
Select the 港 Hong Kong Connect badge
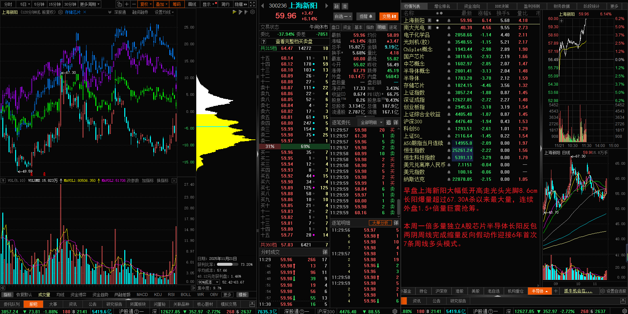(344, 6)
